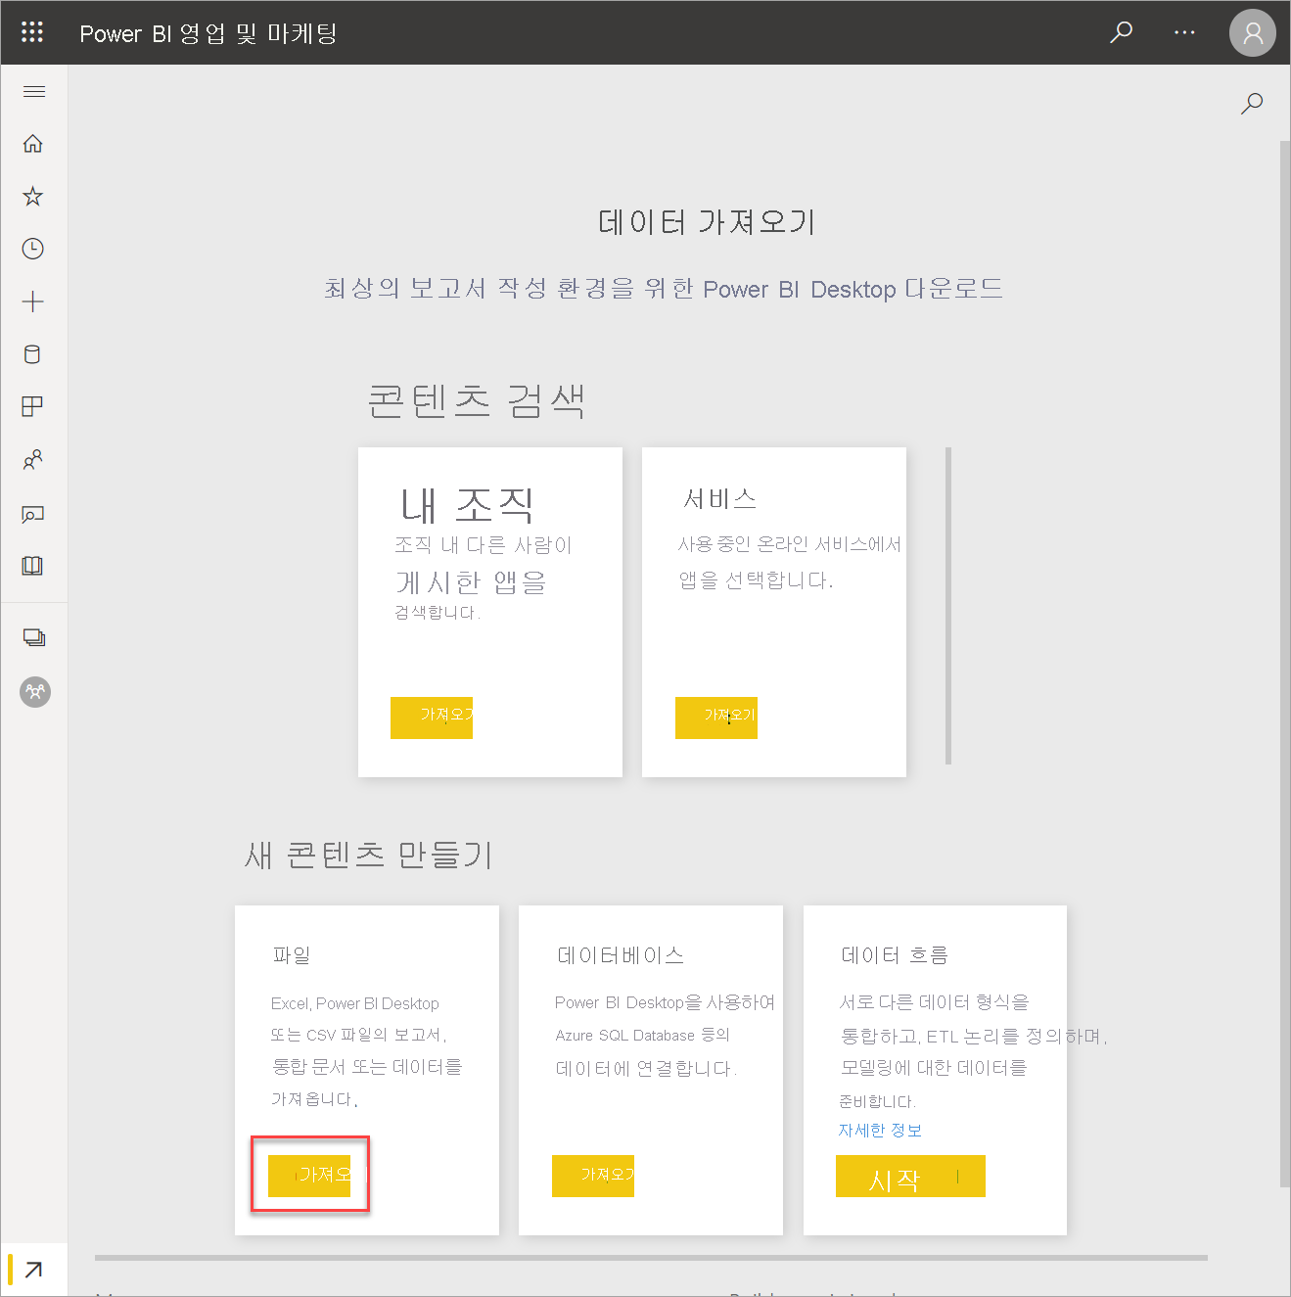
Task: Click the 데이터 가져오기 heading
Action: coord(707,222)
